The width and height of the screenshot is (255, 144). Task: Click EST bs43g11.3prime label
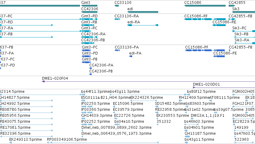[x=125, y=92]
